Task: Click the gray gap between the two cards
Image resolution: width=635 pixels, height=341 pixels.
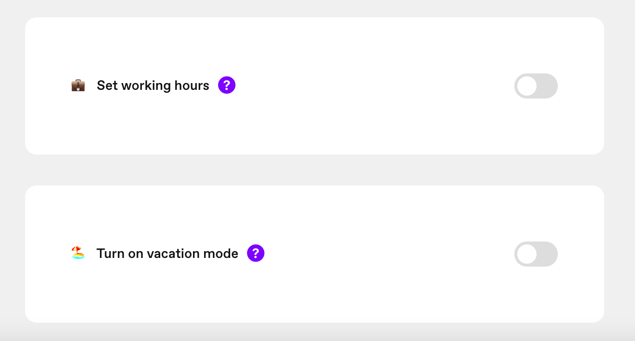Action: (x=315, y=170)
